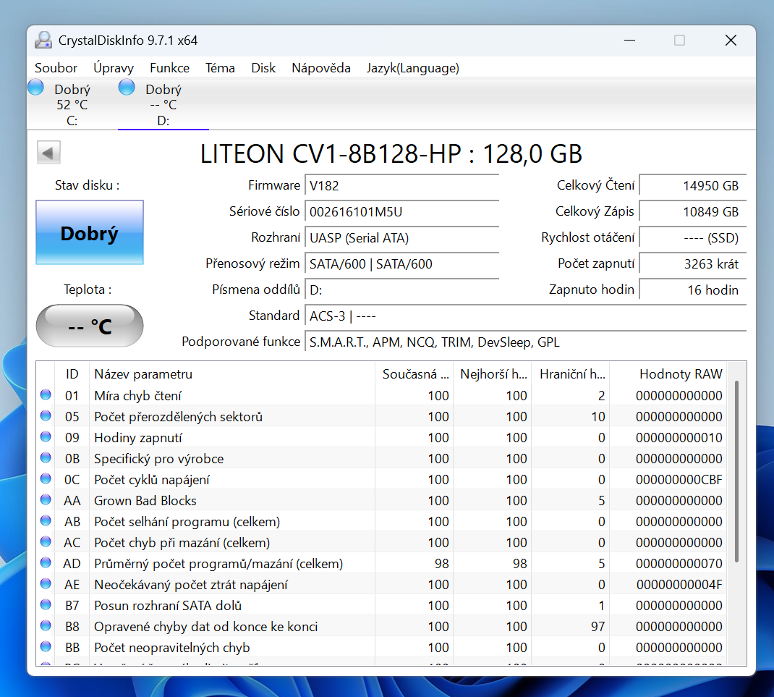Open the Téma menu
This screenshot has height=697, width=774.
(220, 67)
